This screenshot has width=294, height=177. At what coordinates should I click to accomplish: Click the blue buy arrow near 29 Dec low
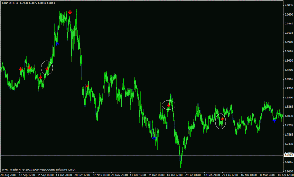pos(154,138)
